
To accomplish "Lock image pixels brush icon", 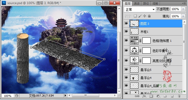I will point(140,16).
